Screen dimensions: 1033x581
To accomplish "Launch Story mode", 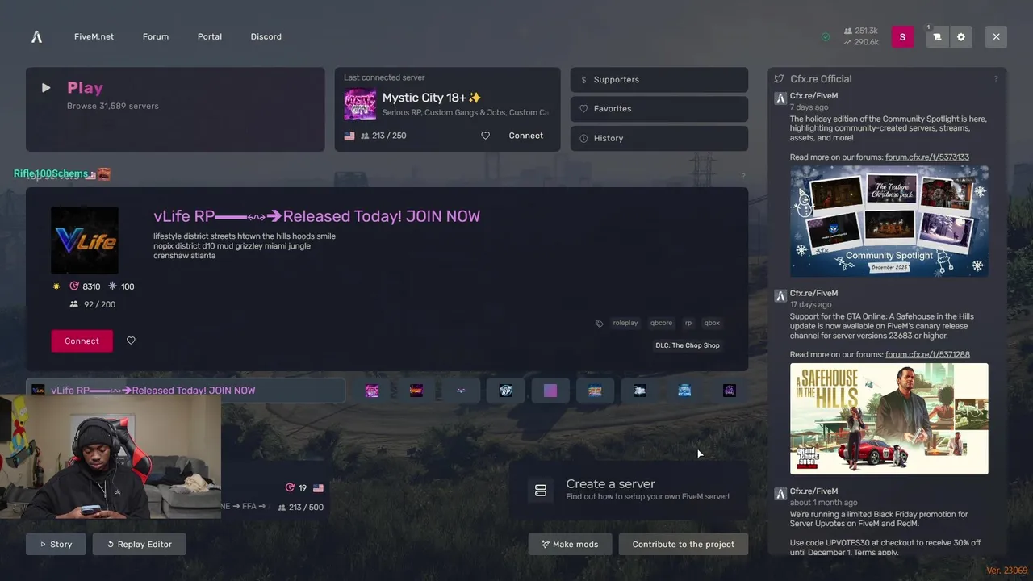I will (x=56, y=544).
